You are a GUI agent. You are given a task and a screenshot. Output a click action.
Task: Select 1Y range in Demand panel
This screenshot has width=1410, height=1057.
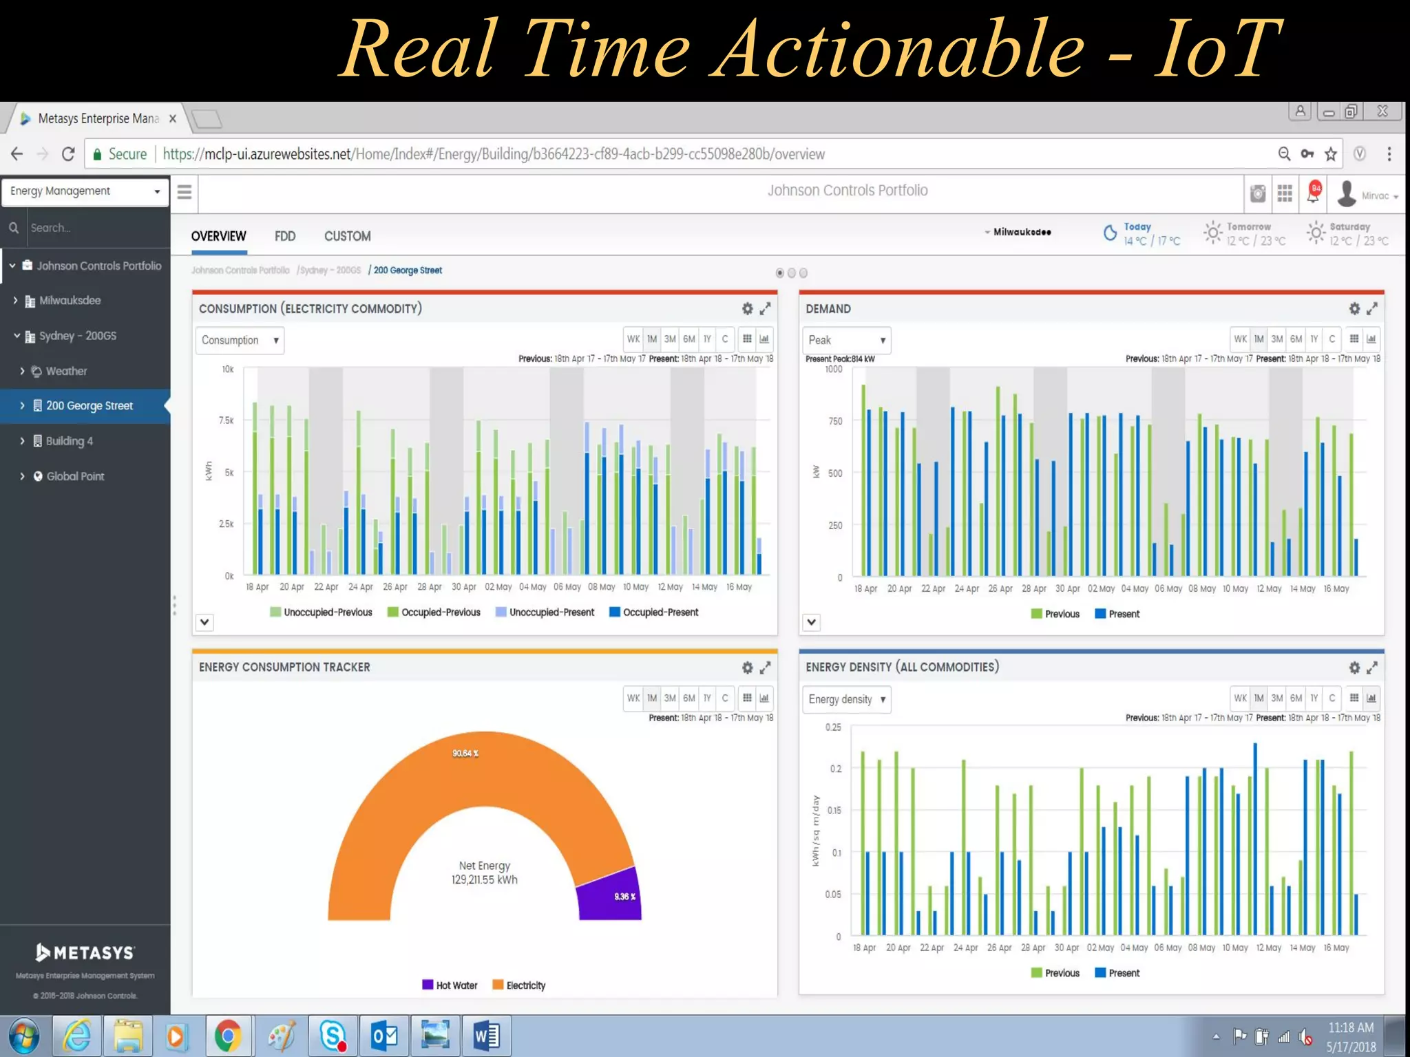[1314, 339]
